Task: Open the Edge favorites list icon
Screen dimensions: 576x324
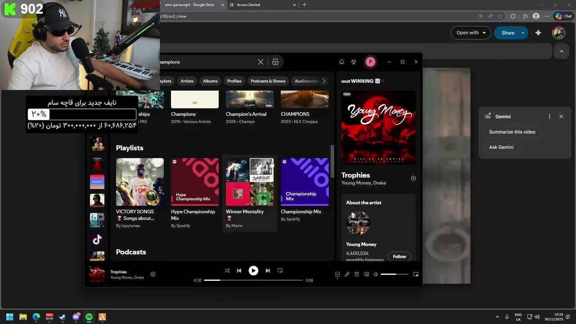Action: [525, 16]
